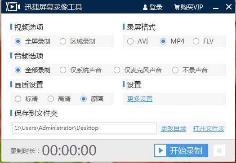The height and width of the screenshot is (163, 236).
Task: Close the recorder window
Action: click(229, 7)
